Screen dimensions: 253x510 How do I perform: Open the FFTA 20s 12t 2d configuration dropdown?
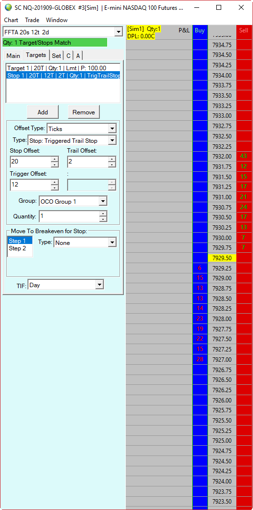[118, 32]
